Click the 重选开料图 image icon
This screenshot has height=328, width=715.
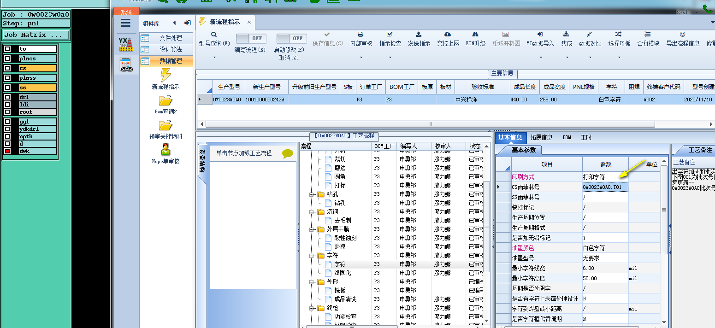pos(506,35)
